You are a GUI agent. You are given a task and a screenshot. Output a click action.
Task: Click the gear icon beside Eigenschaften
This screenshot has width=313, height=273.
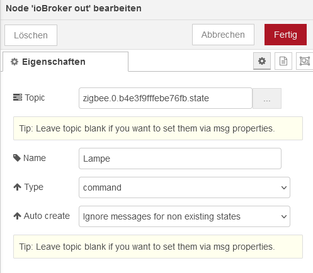click(x=14, y=62)
